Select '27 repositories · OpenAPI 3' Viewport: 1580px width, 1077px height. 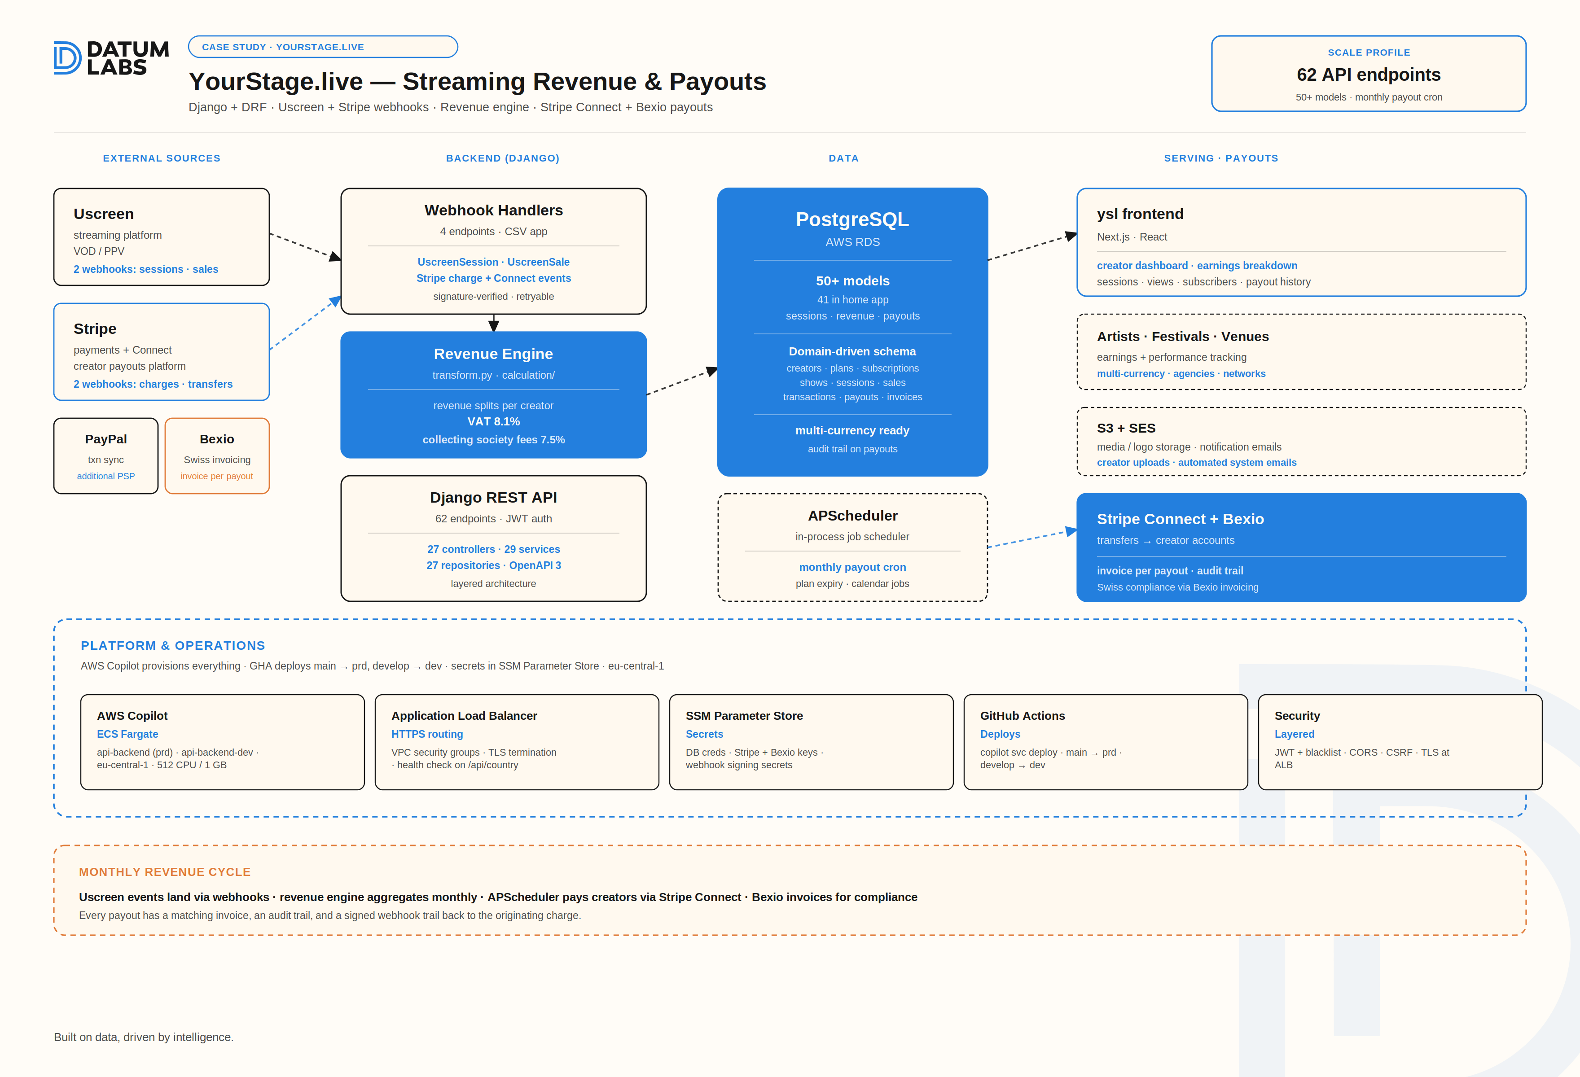click(x=494, y=565)
